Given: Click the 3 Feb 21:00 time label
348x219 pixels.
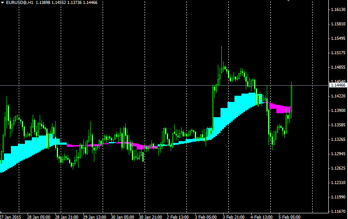Looking at the screenshot, I should point(234,217).
